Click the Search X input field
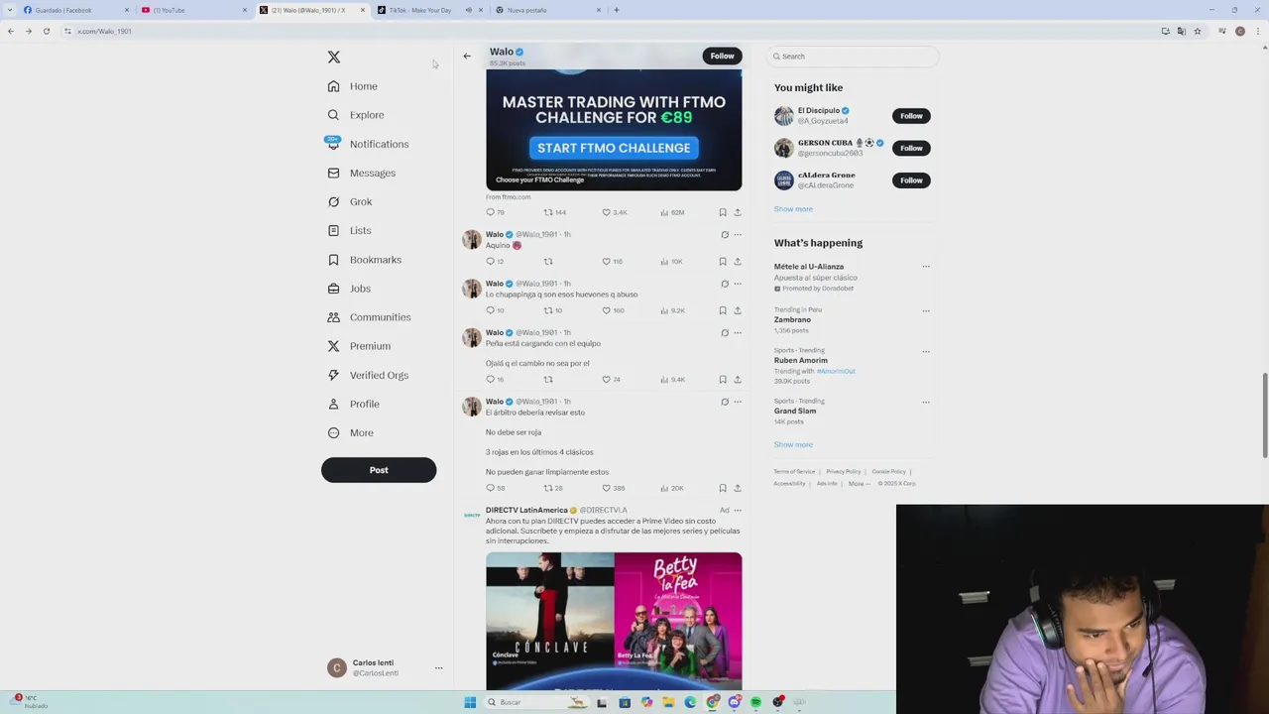The width and height of the screenshot is (1269, 714). point(853,57)
